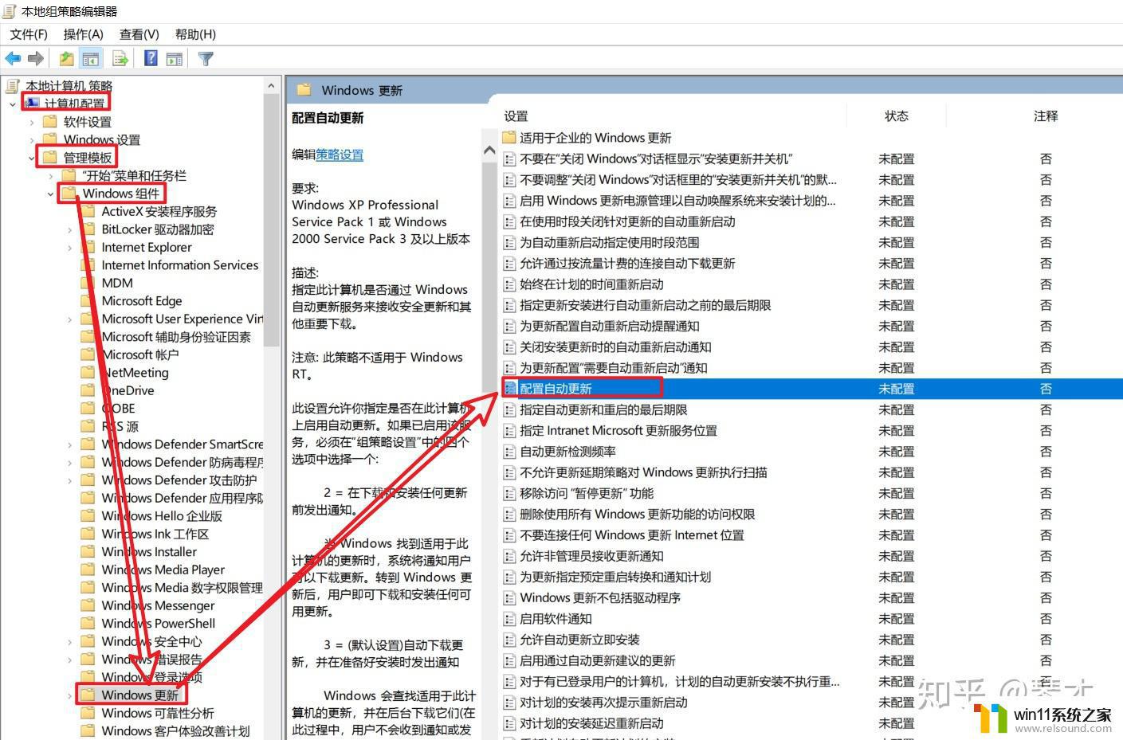Select 允许非管理员接收更新通知 setting
The image size is (1123, 740).
[591, 556]
